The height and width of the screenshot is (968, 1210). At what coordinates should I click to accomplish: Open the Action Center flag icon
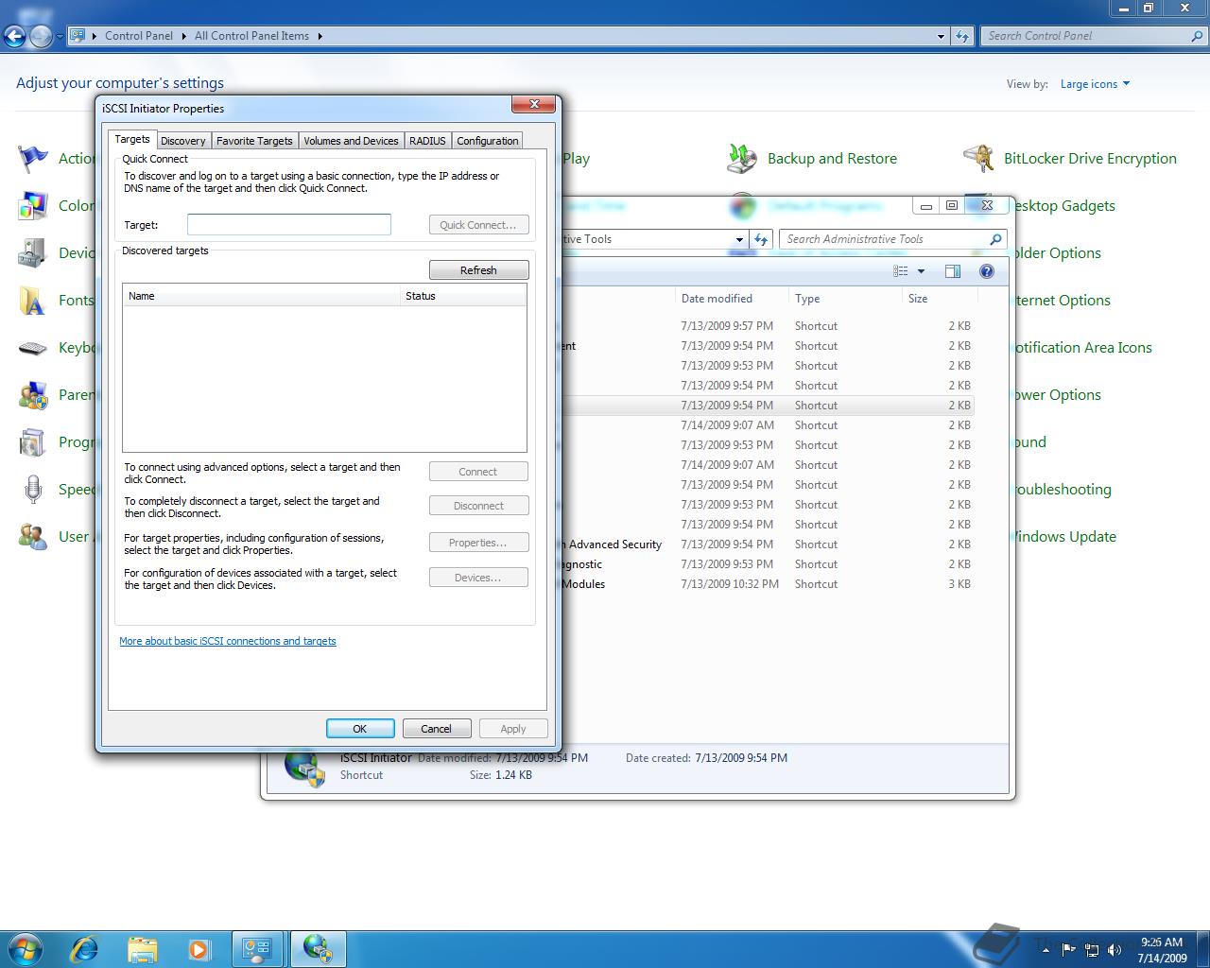pos(33,159)
